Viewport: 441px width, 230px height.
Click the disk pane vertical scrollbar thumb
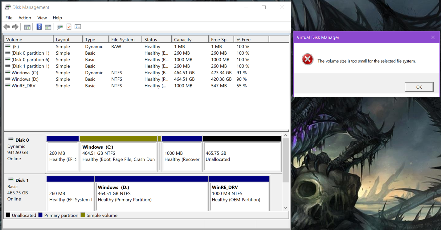tap(285, 160)
